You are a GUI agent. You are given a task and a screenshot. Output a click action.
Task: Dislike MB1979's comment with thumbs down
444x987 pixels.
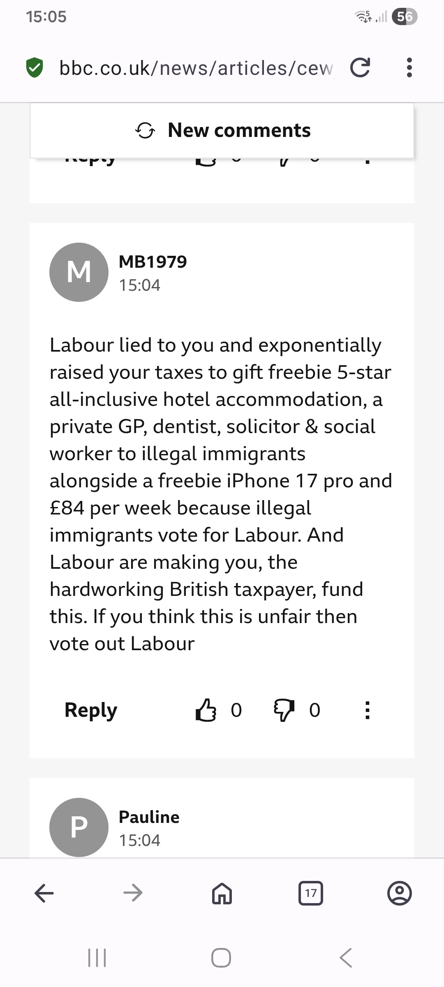(284, 710)
